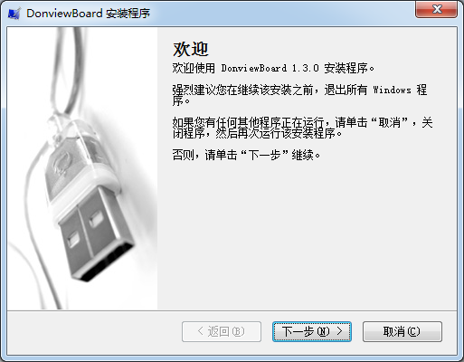
Task: Continue with the 下一步(N) button
Action: [x=312, y=331]
